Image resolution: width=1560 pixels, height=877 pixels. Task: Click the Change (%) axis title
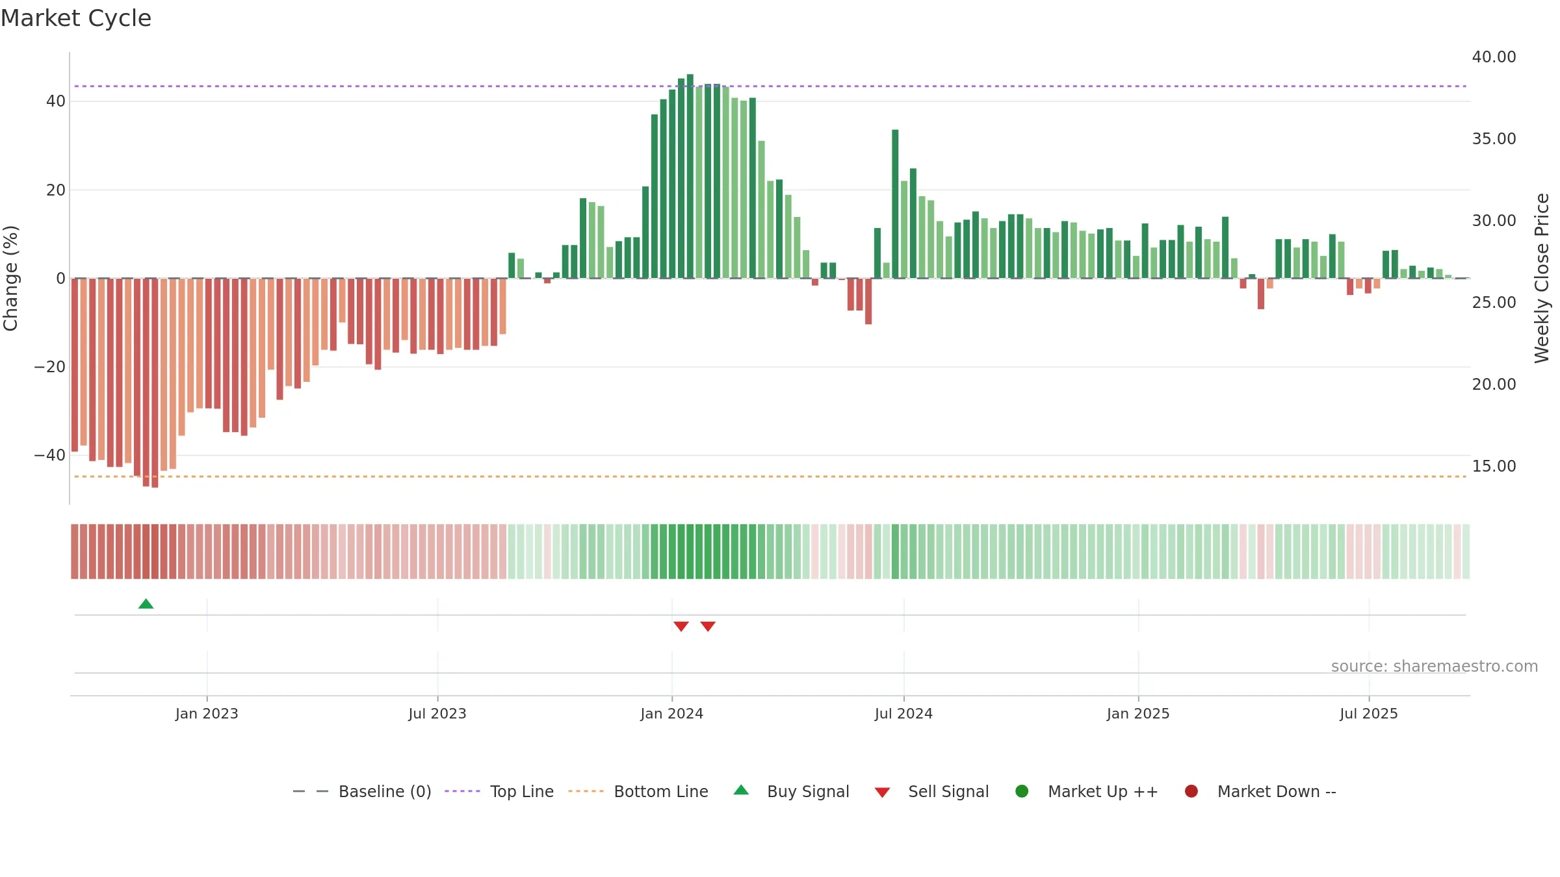(x=10, y=278)
